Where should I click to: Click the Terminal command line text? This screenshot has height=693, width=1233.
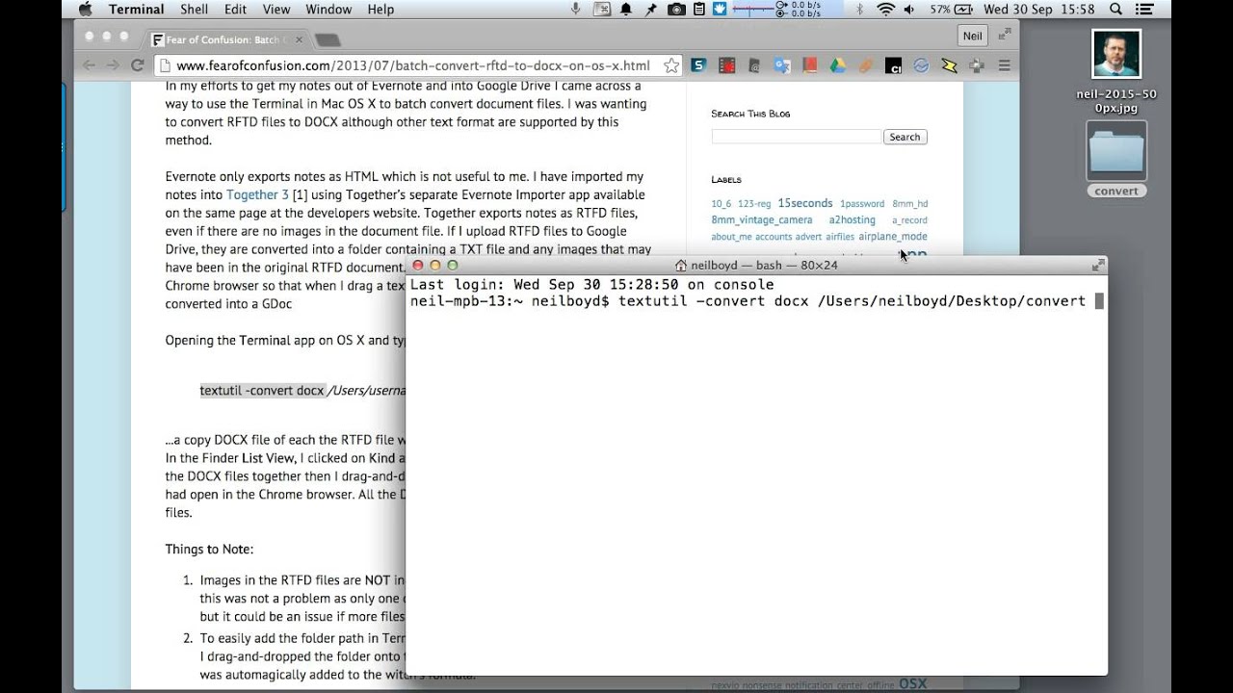point(748,301)
